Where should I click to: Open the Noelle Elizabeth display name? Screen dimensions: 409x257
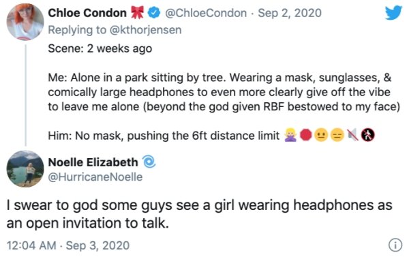[93, 162]
